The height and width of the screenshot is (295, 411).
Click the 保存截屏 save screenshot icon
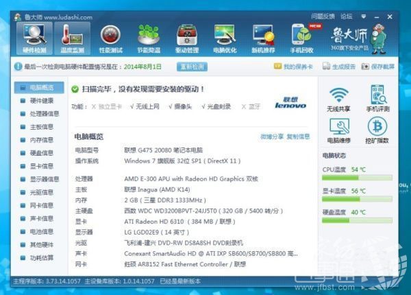pyautogui.click(x=365, y=67)
